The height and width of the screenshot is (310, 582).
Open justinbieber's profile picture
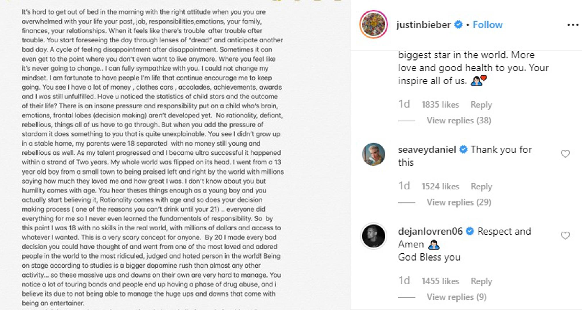point(373,24)
